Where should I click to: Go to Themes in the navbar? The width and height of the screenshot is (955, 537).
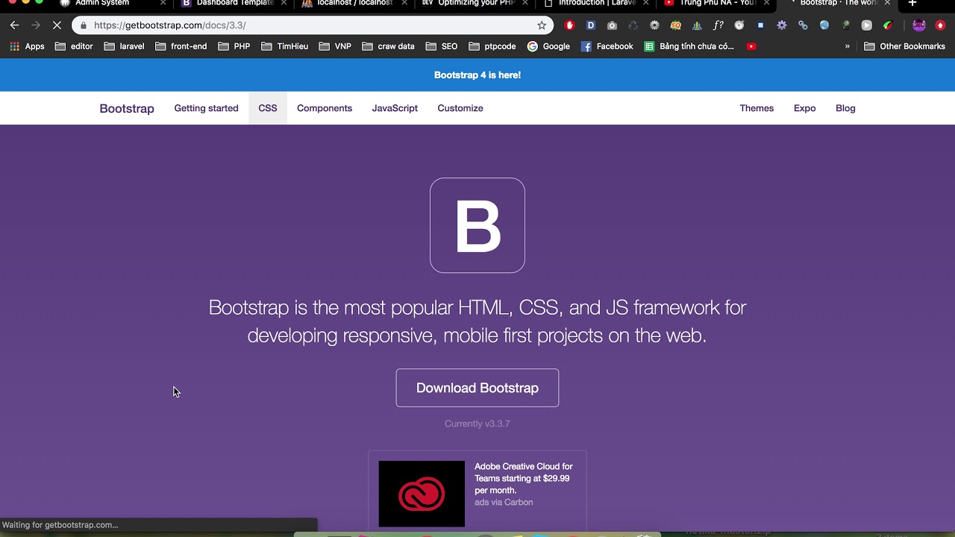[757, 108]
